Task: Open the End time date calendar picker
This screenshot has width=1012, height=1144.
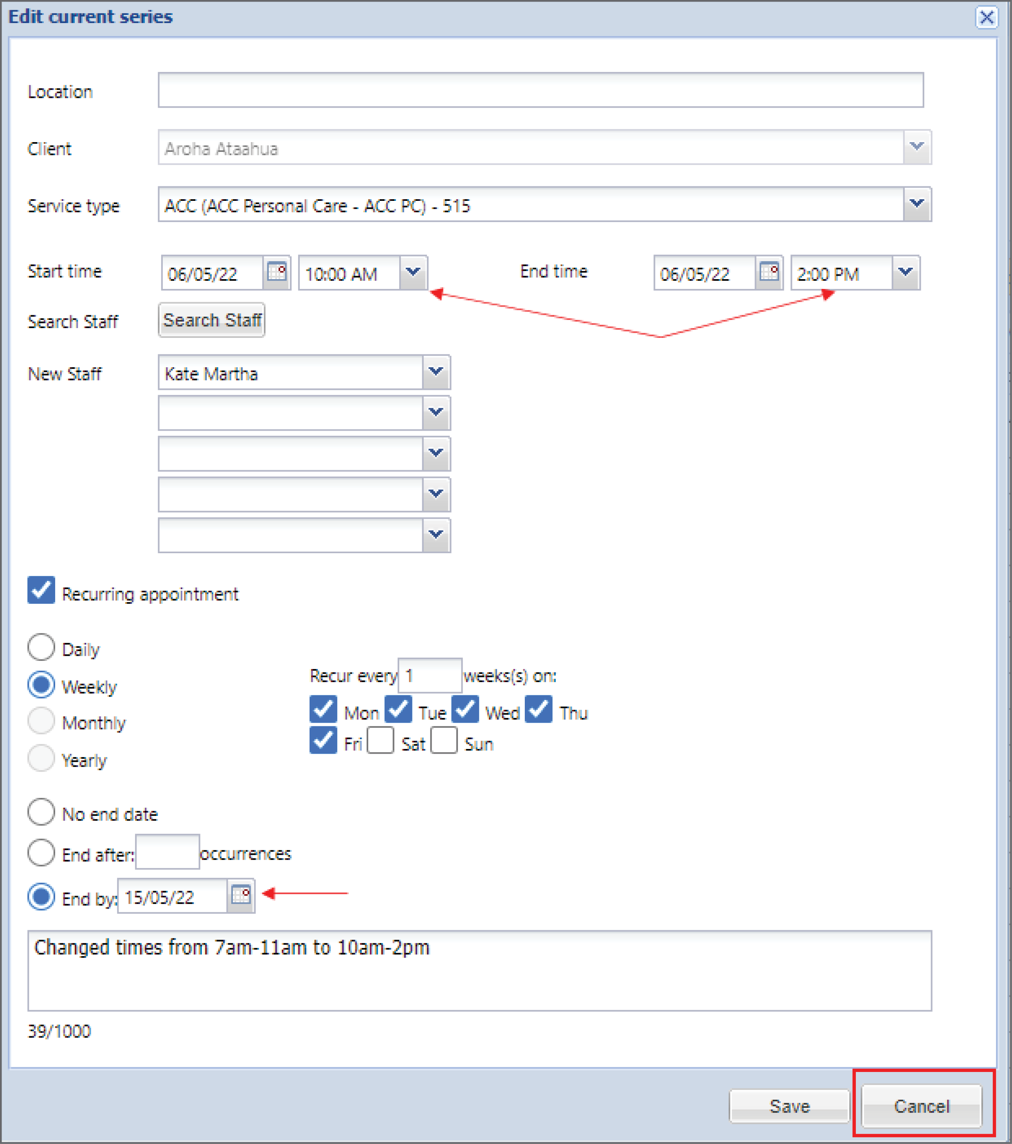Action: pyautogui.click(x=769, y=272)
